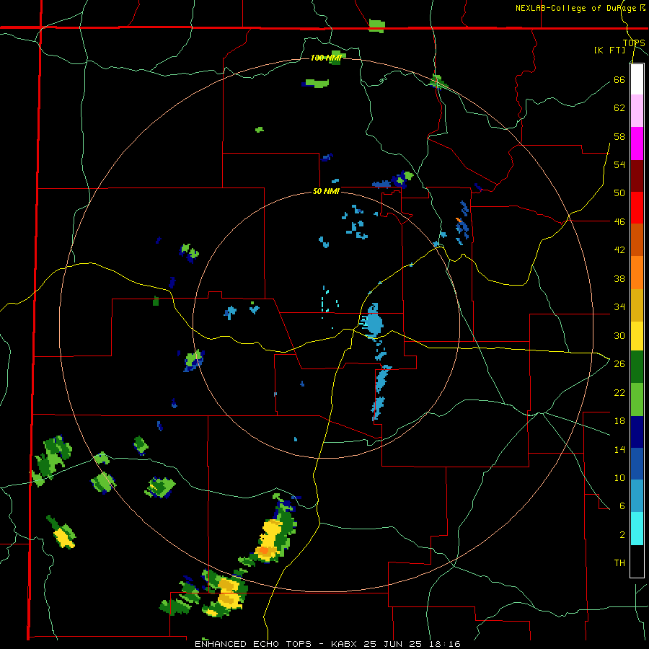Select the "58" legend label
The image size is (649, 649).
coord(619,136)
